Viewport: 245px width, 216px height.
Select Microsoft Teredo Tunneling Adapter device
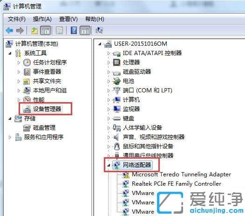click(181, 174)
